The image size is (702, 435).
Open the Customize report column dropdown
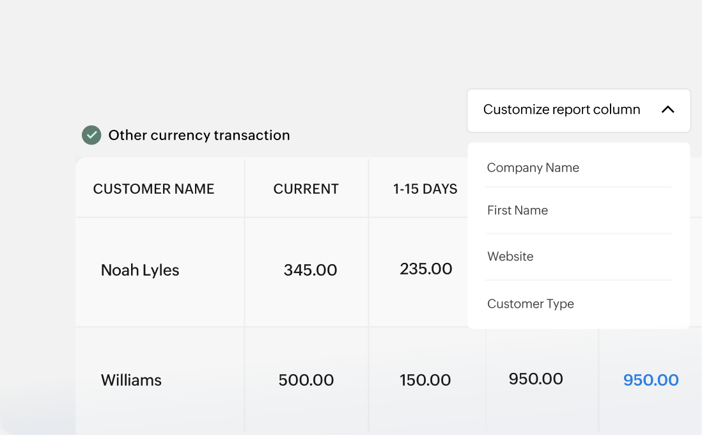(x=562, y=110)
